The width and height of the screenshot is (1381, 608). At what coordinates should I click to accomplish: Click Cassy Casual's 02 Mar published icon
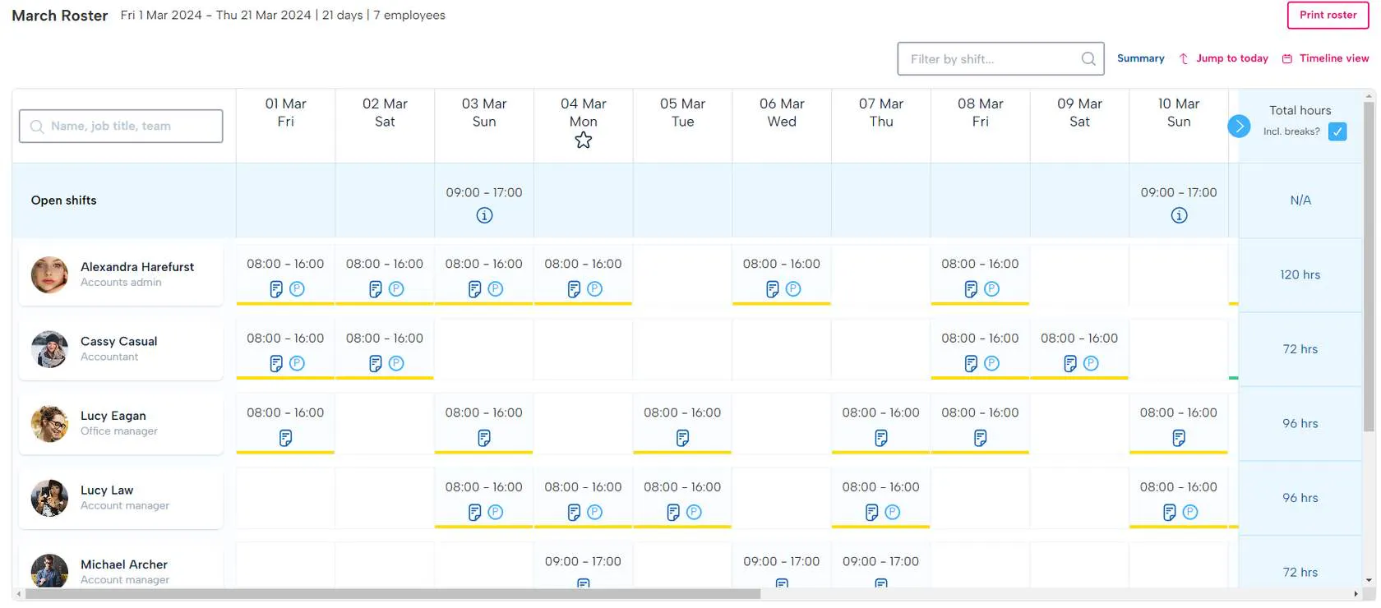396,363
